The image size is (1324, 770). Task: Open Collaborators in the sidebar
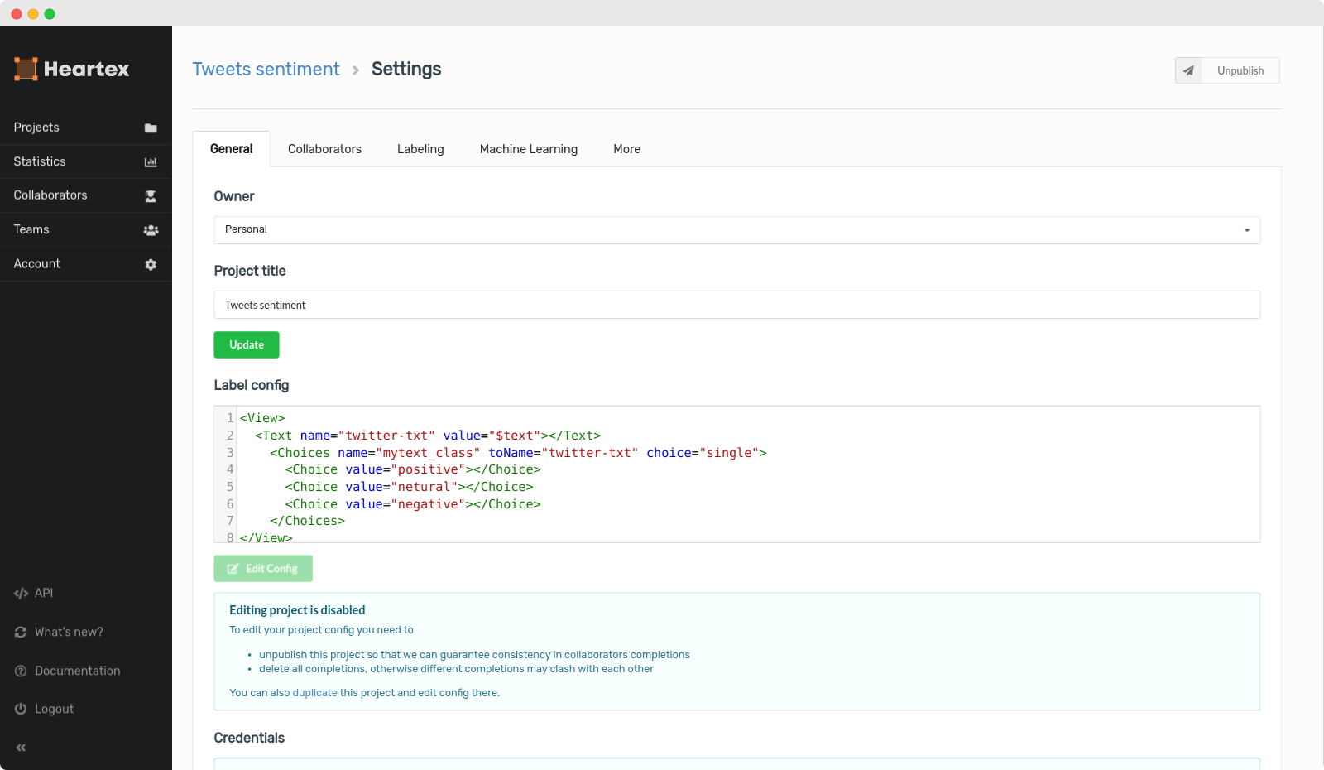click(86, 195)
